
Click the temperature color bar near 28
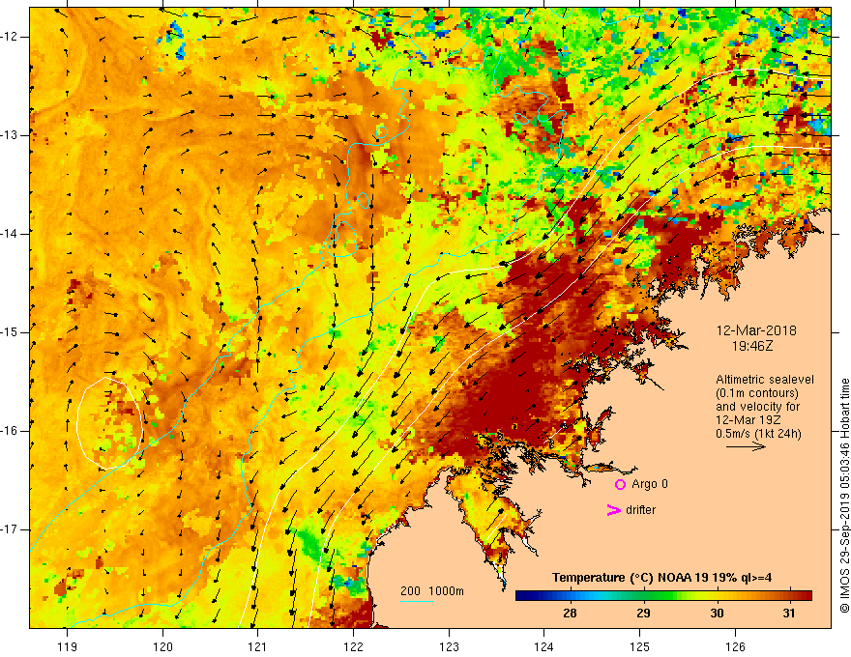pos(570,596)
